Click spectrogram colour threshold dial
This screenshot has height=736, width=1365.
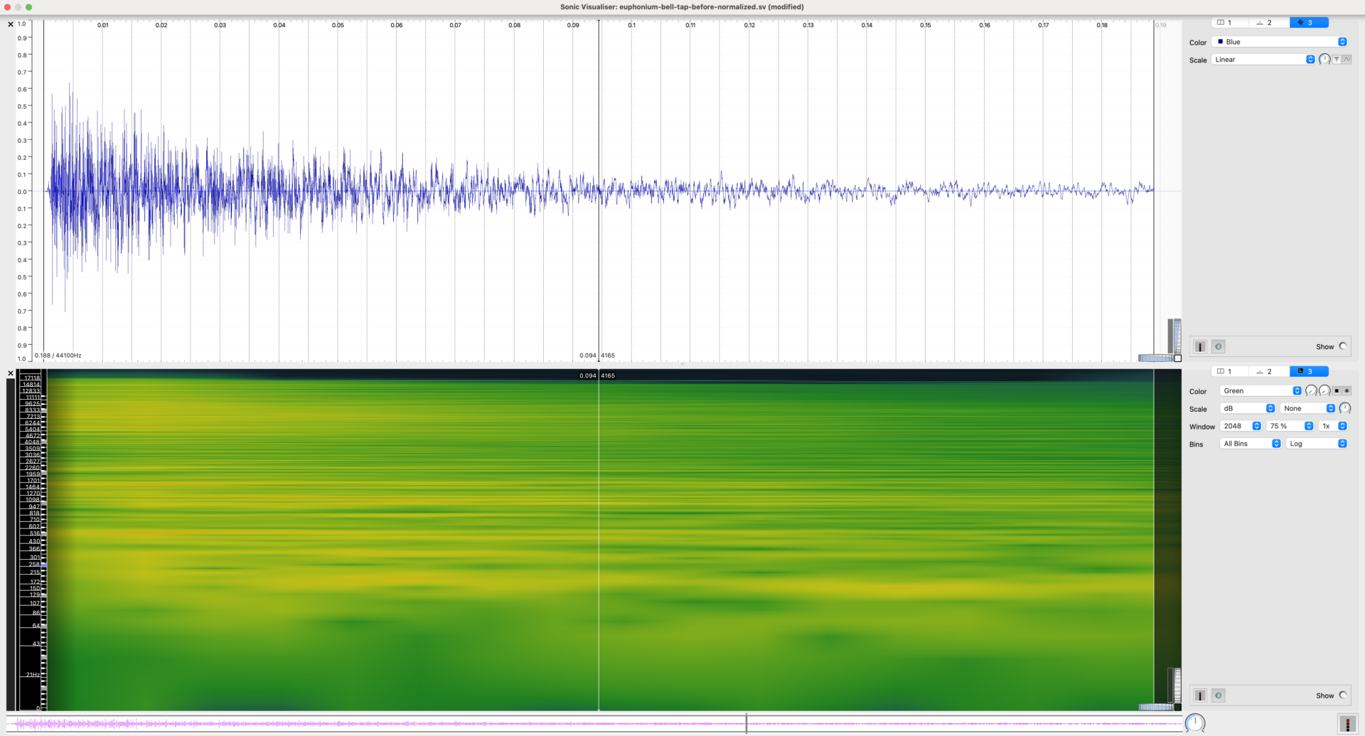pos(1311,391)
